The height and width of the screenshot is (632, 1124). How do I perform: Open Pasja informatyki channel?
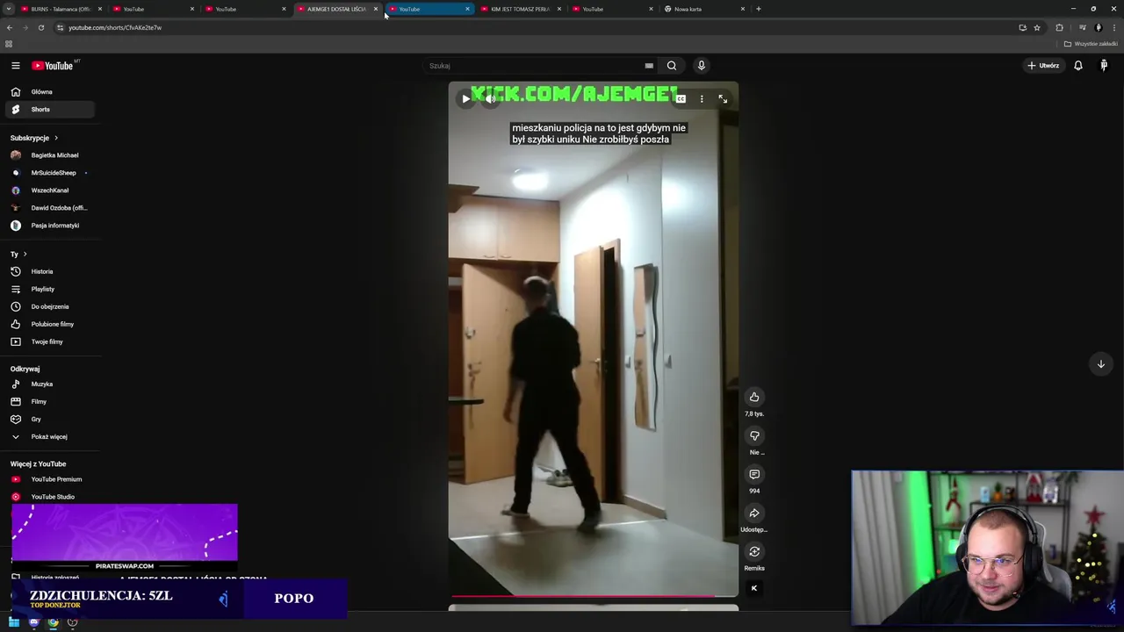[x=48, y=226]
